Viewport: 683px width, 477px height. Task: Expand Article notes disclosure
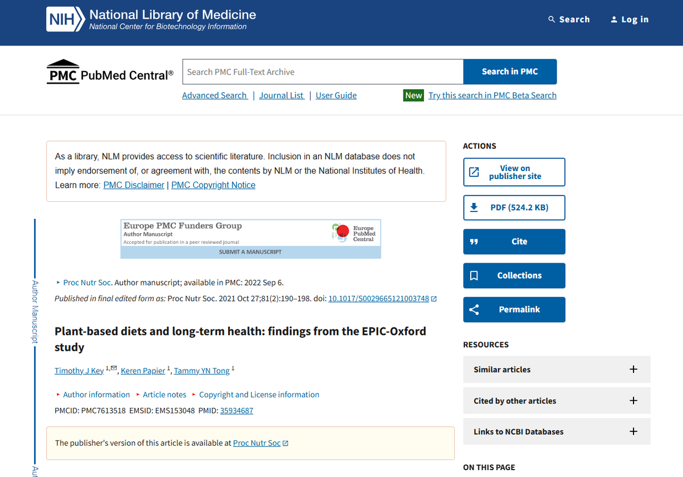(161, 395)
